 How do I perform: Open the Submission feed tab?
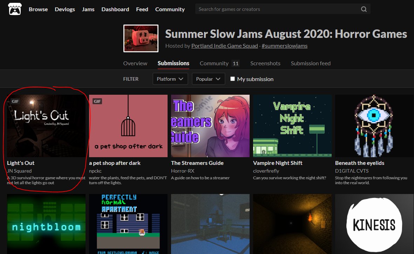point(311,63)
